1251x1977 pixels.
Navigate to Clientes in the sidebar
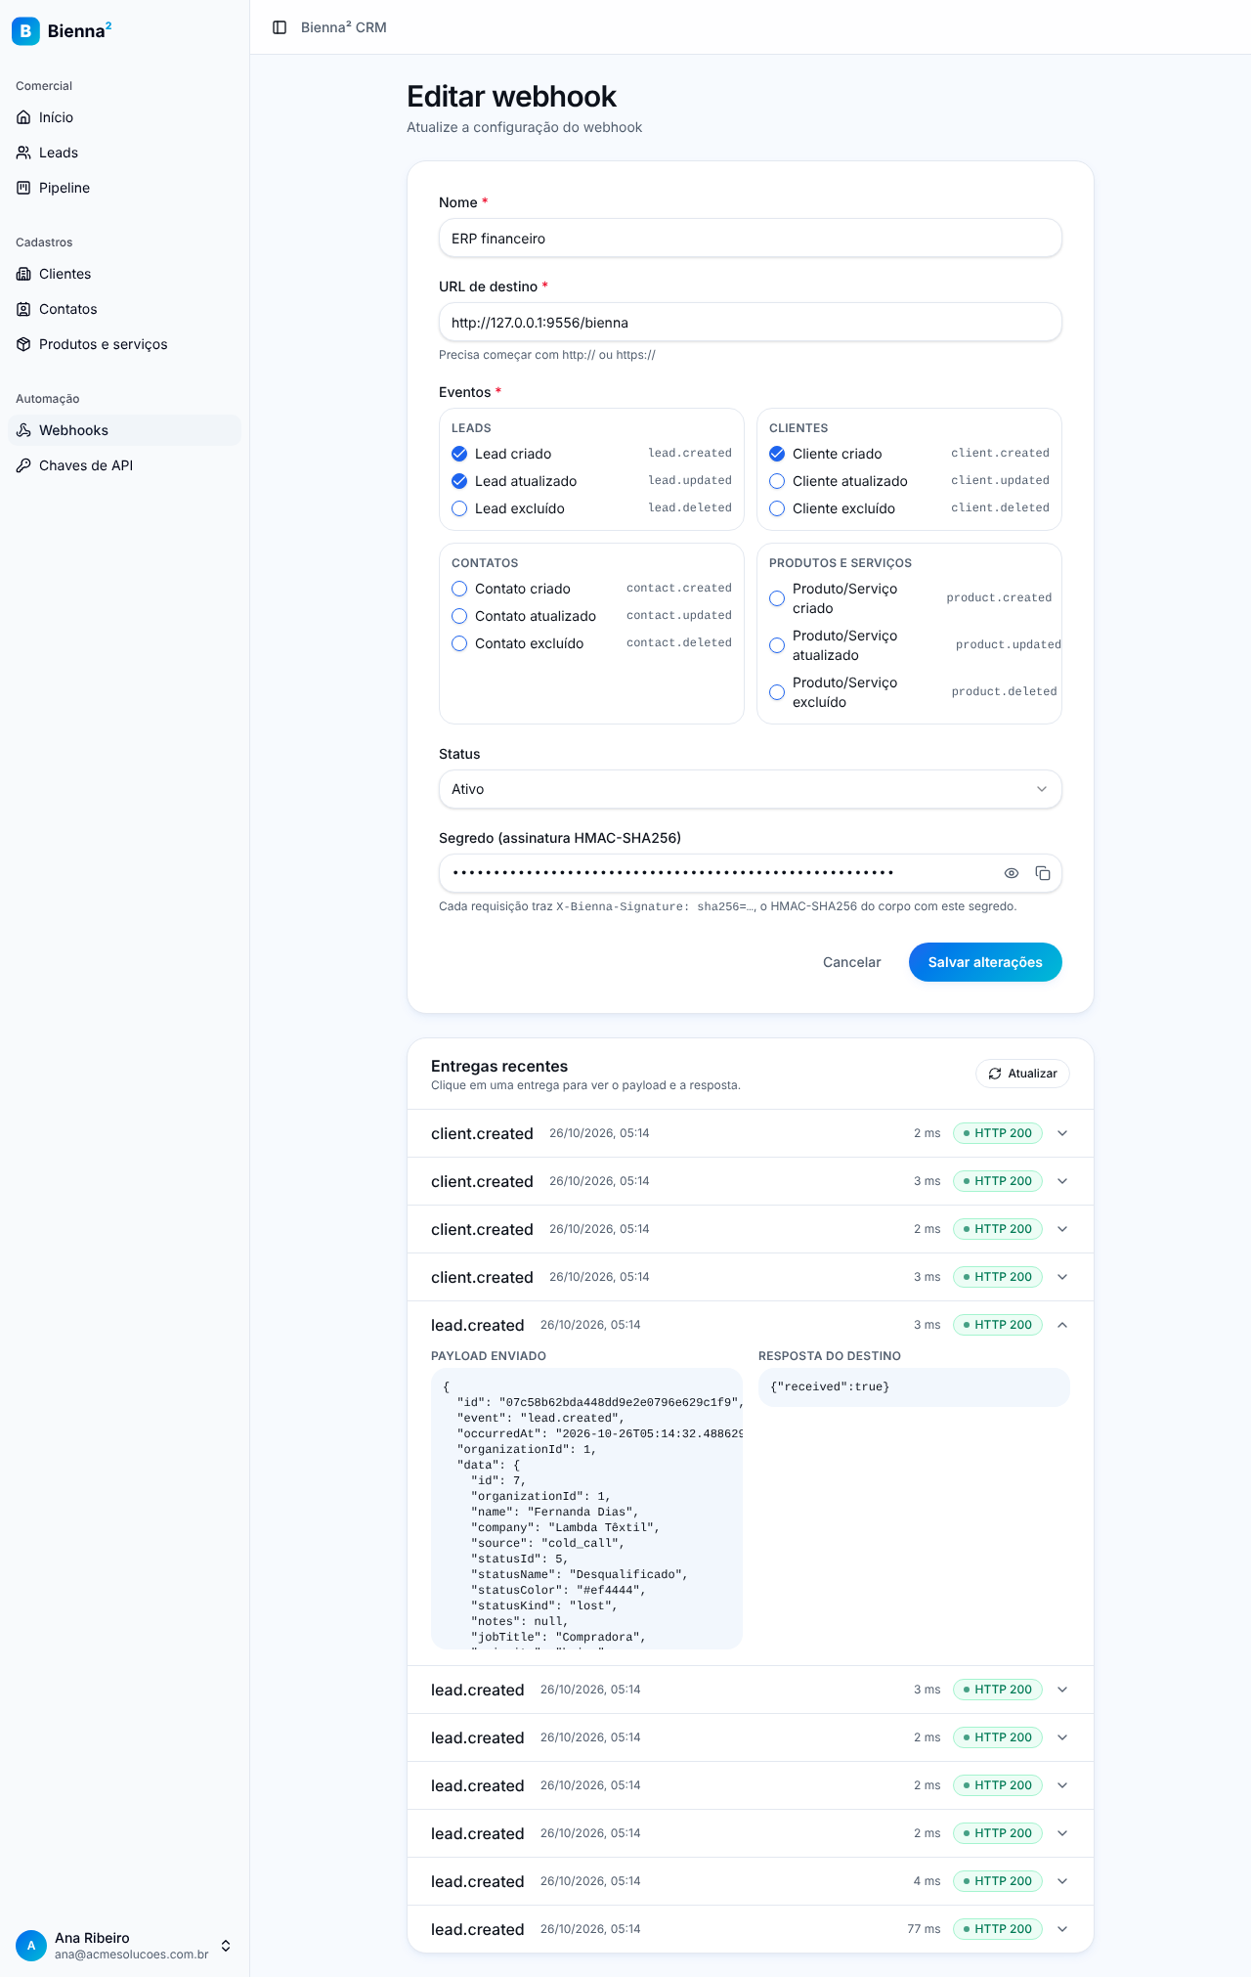pos(124,274)
